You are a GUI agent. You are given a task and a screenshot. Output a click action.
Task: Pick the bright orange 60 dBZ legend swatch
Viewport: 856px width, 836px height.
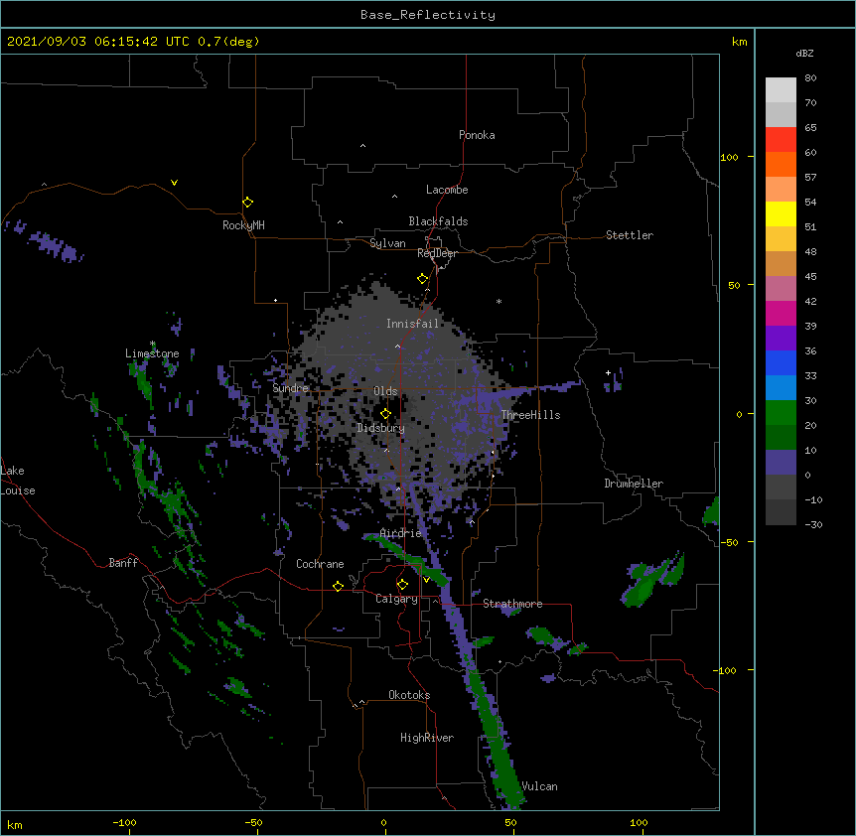781,164
